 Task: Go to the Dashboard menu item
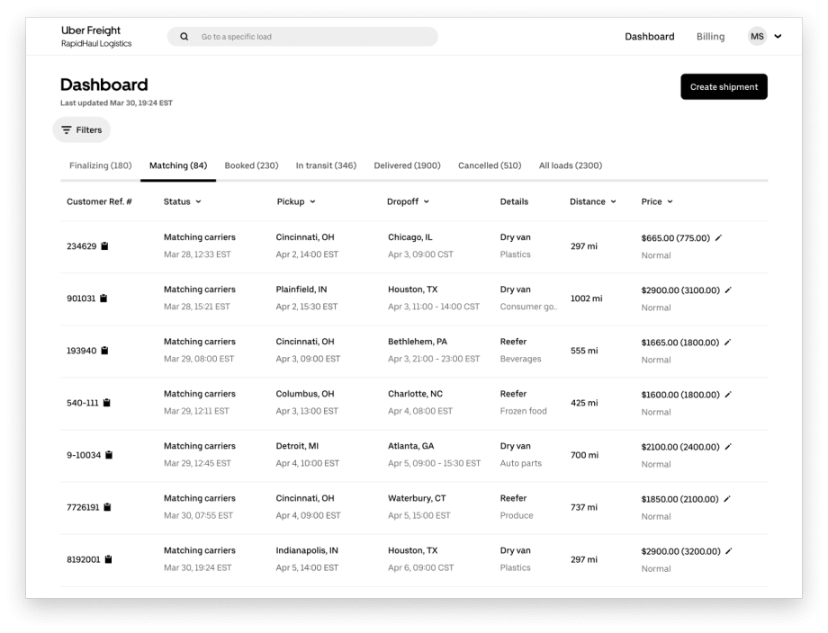coord(650,36)
